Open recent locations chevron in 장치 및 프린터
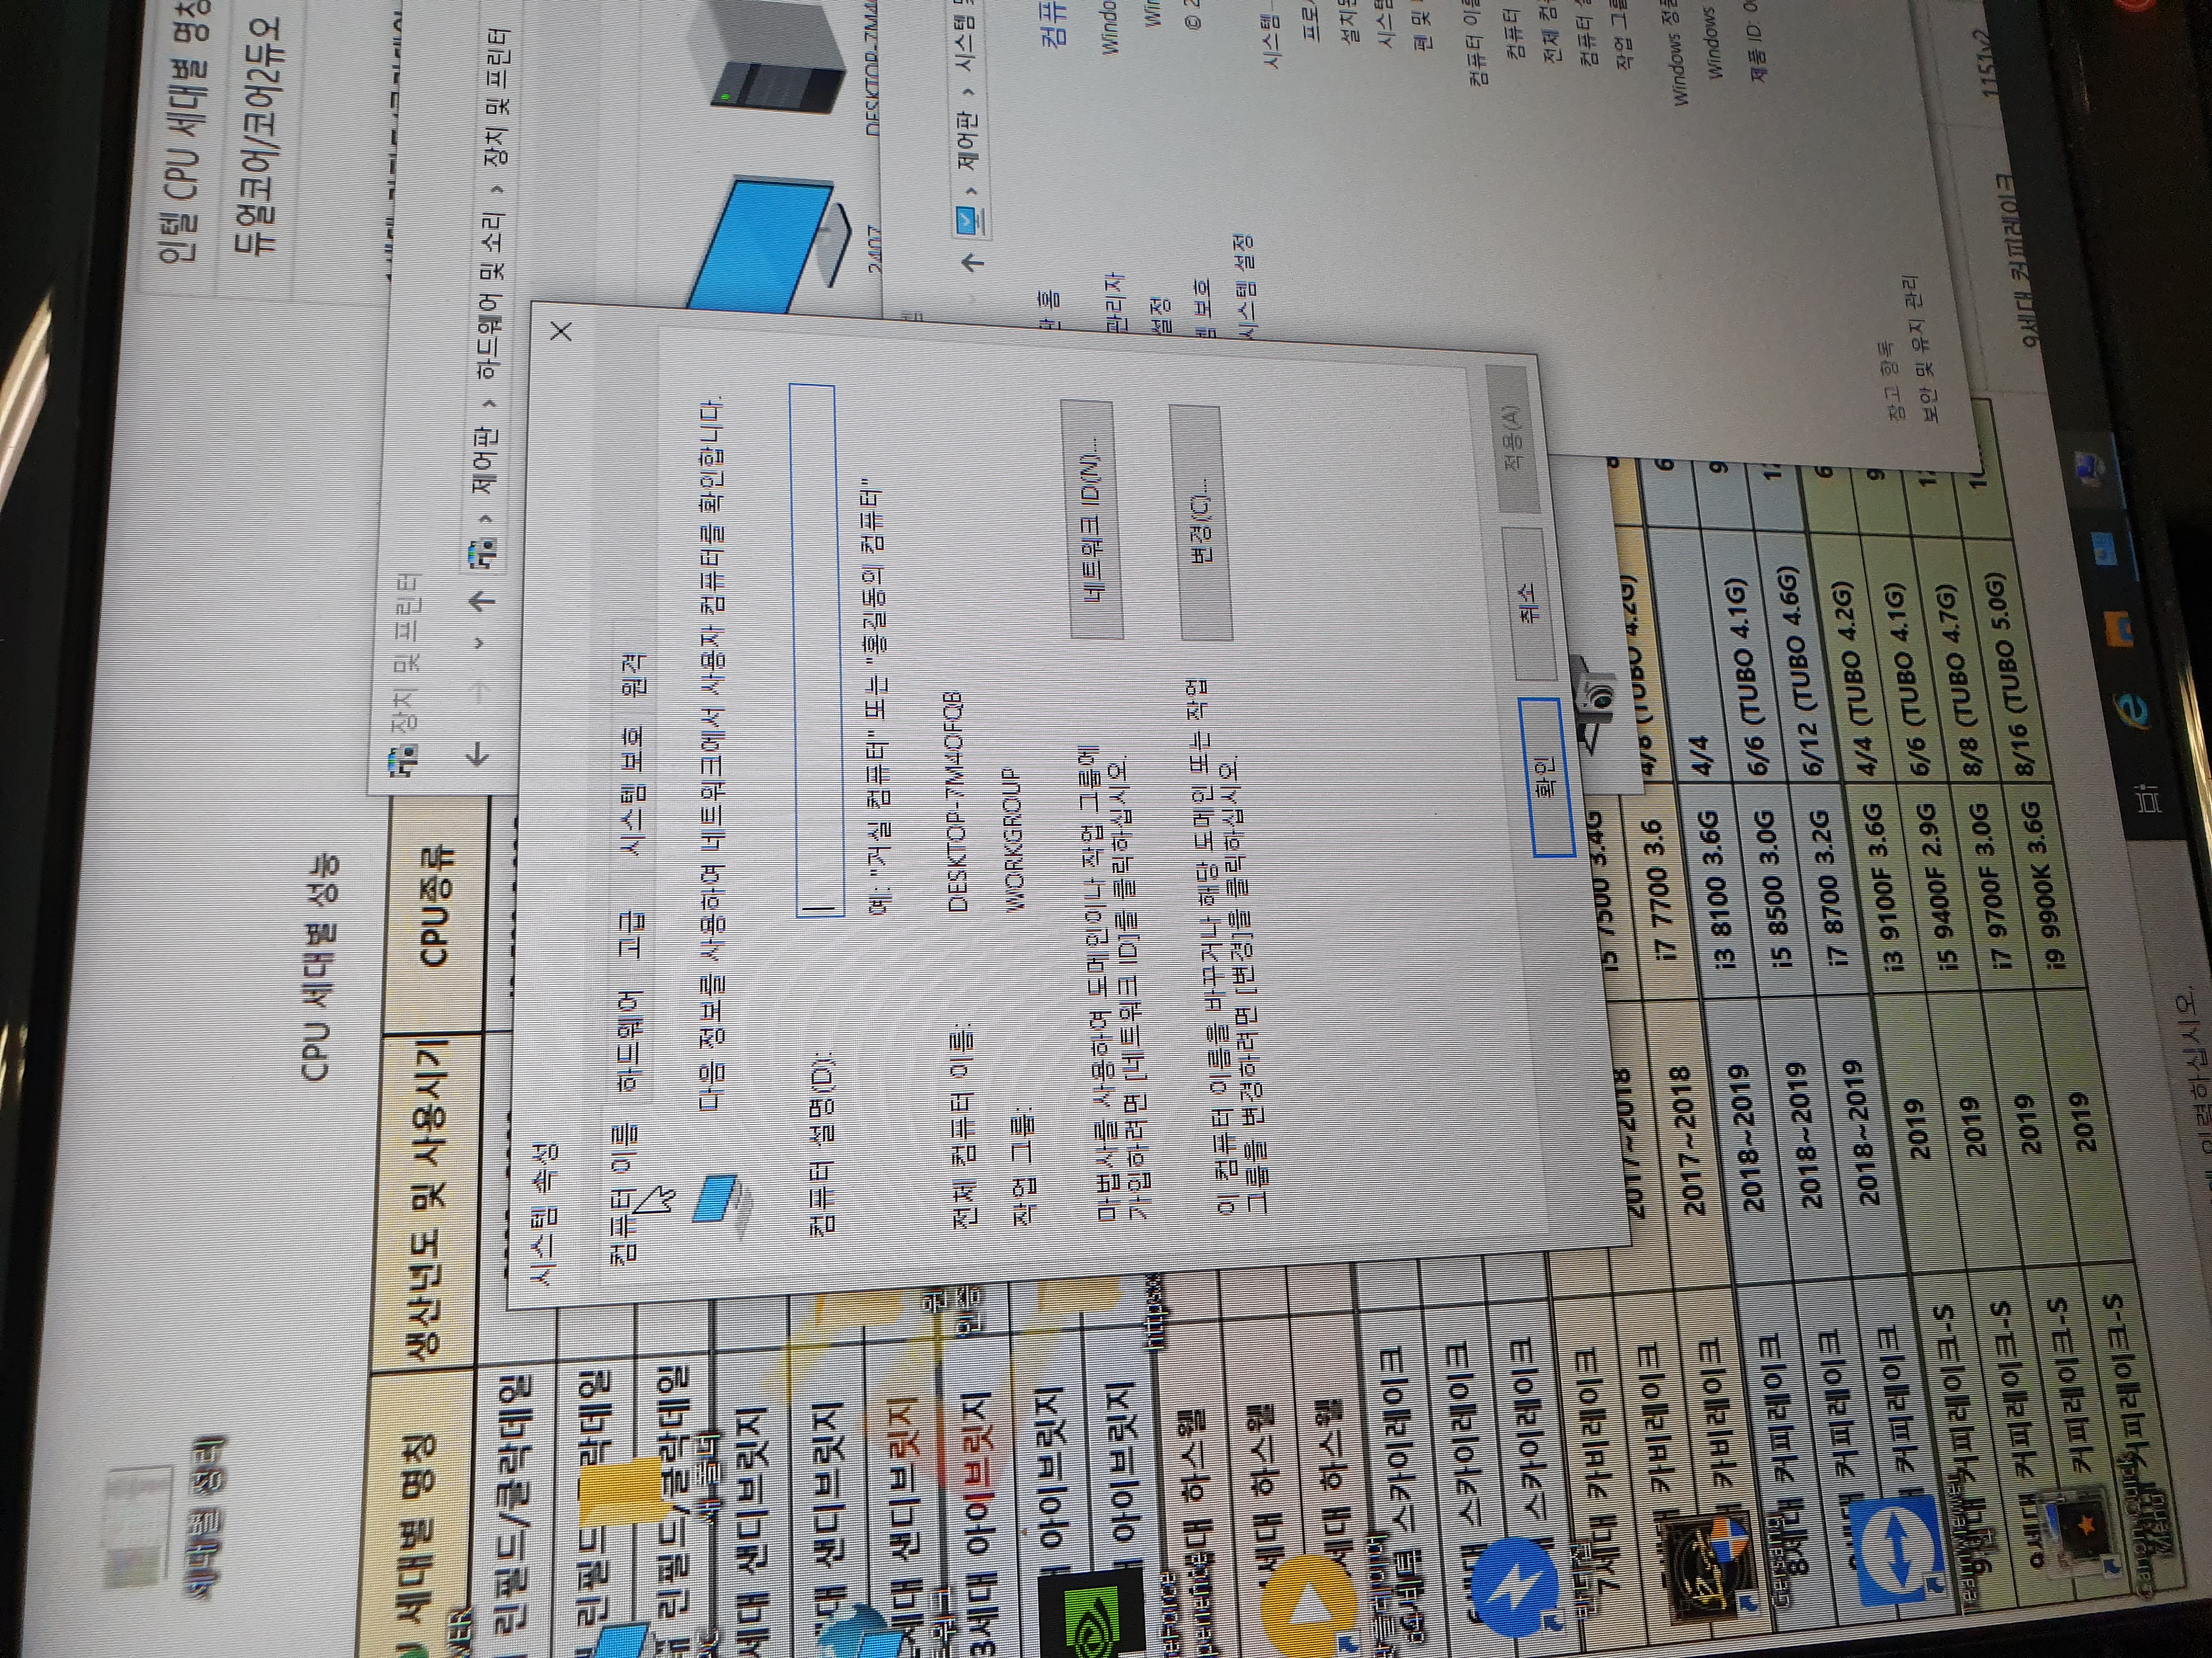The height and width of the screenshot is (1658, 2212). [479, 643]
